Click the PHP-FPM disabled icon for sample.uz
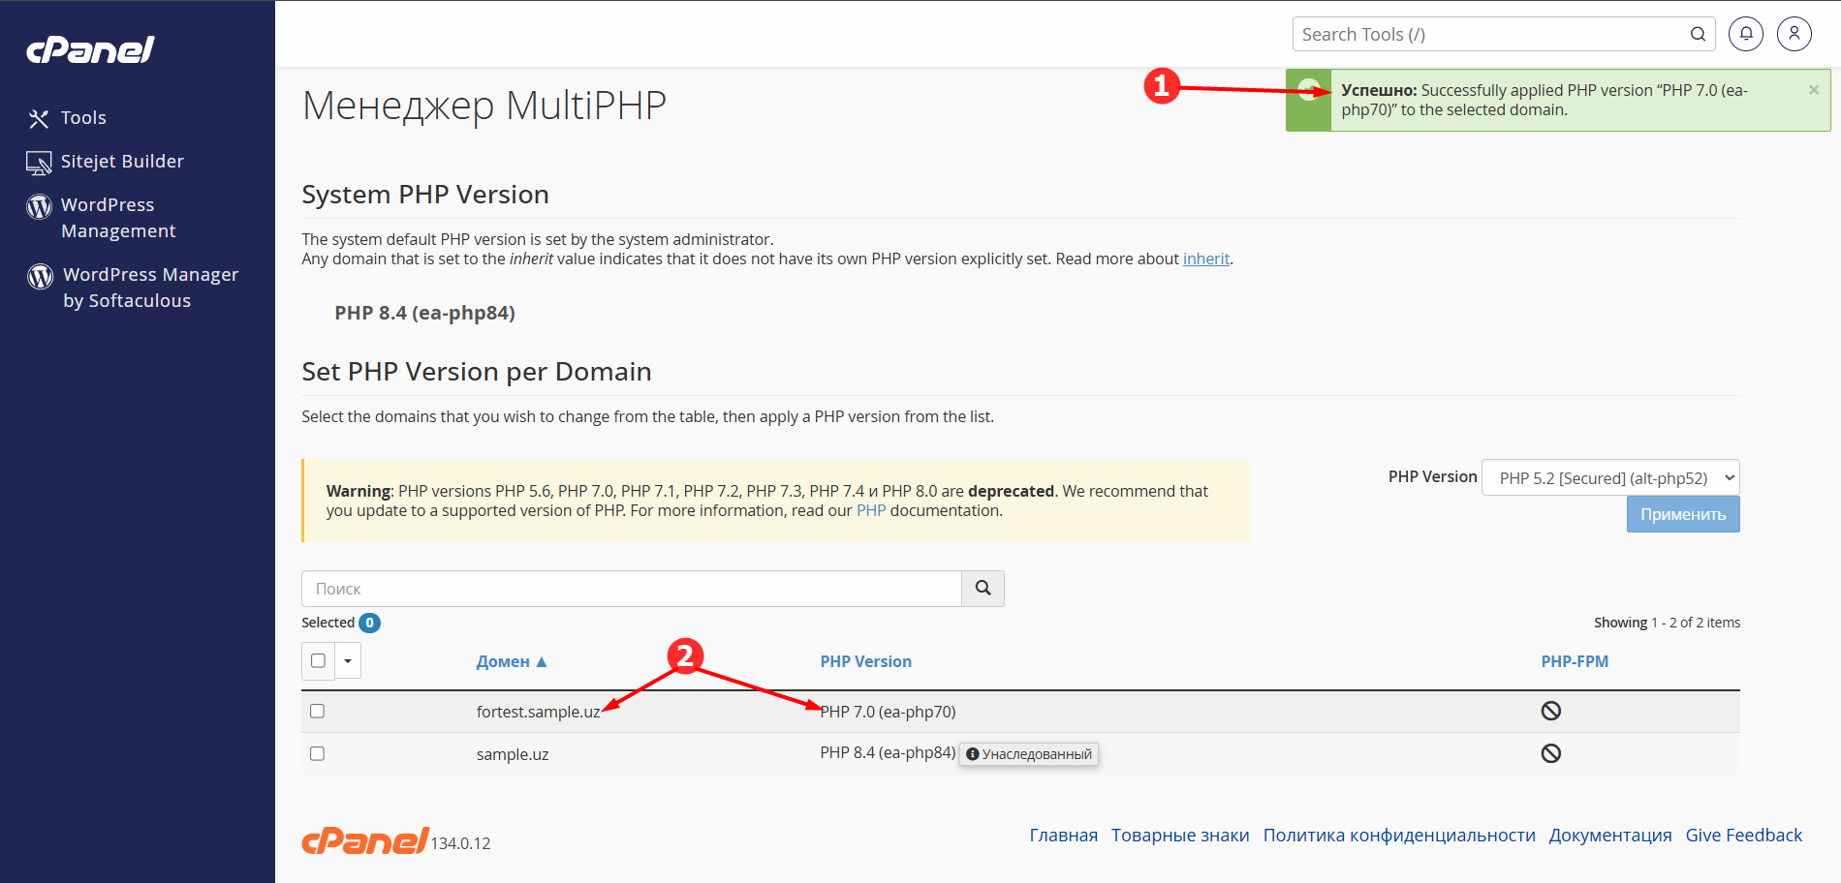Image resolution: width=1841 pixels, height=883 pixels. (1551, 753)
